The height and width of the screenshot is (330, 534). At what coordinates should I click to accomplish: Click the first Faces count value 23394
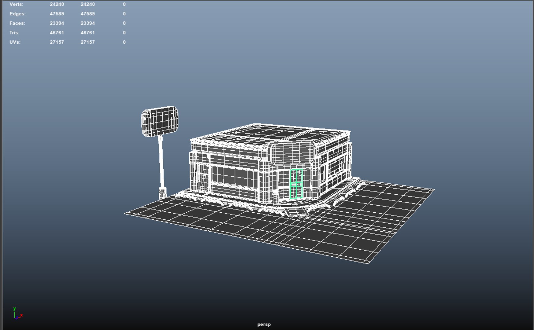pos(57,23)
